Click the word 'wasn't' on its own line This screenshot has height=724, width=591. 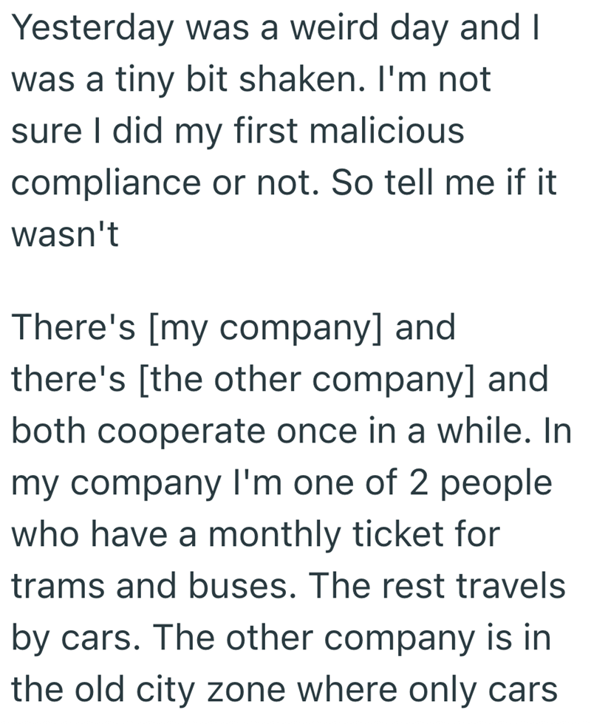pyautogui.click(x=64, y=235)
